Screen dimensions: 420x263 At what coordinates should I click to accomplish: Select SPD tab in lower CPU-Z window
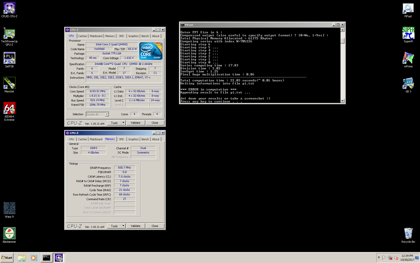(121, 139)
